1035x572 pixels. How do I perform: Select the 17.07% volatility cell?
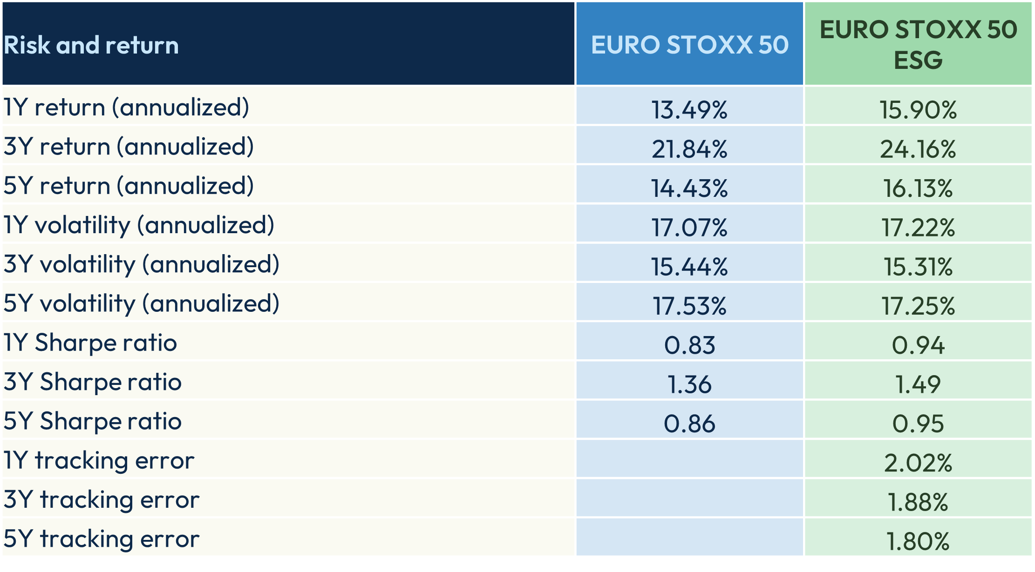pyautogui.click(x=689, y=228)
